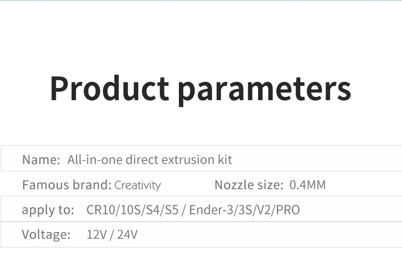Click the "Creativity" brand value
Screen dimensions: 402x280
click(x=137, y=185)
